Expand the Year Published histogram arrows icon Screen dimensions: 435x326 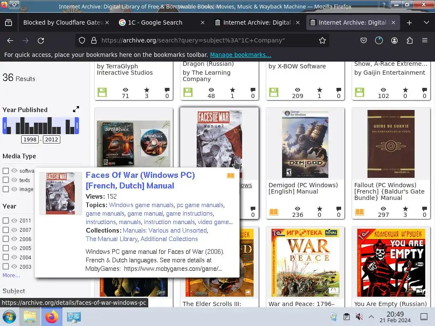(x=76, y=109)
